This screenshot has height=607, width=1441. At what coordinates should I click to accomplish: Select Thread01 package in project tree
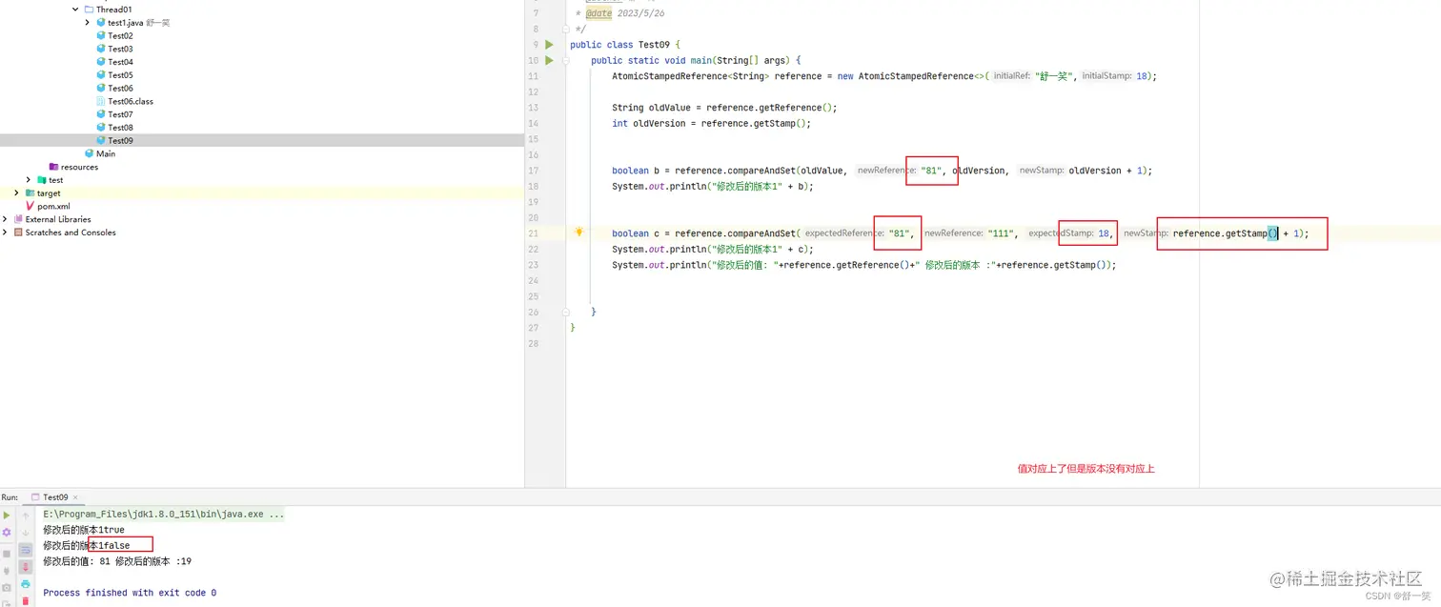pyautogui.click(x=113, y=10)
